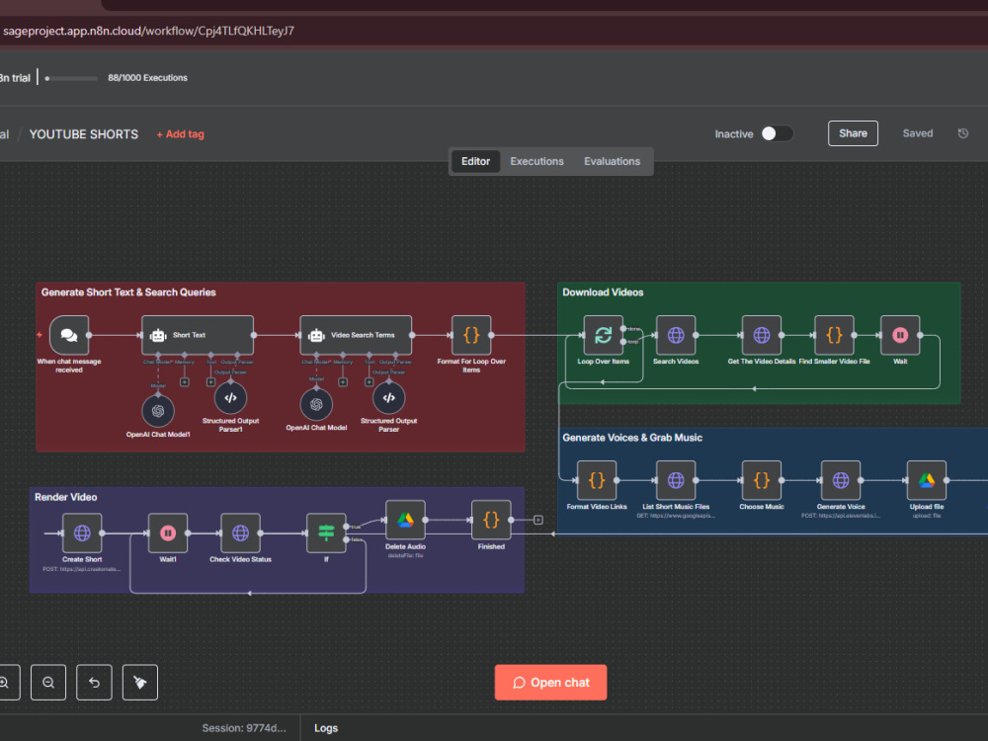Select the Video Search Terms agent node

tap(356, 335)
